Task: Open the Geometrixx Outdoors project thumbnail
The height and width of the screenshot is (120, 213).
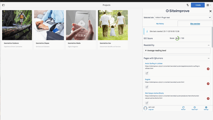Action: pos(17,25)
